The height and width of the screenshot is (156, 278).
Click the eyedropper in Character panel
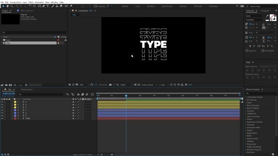click(x=267, y=16)
